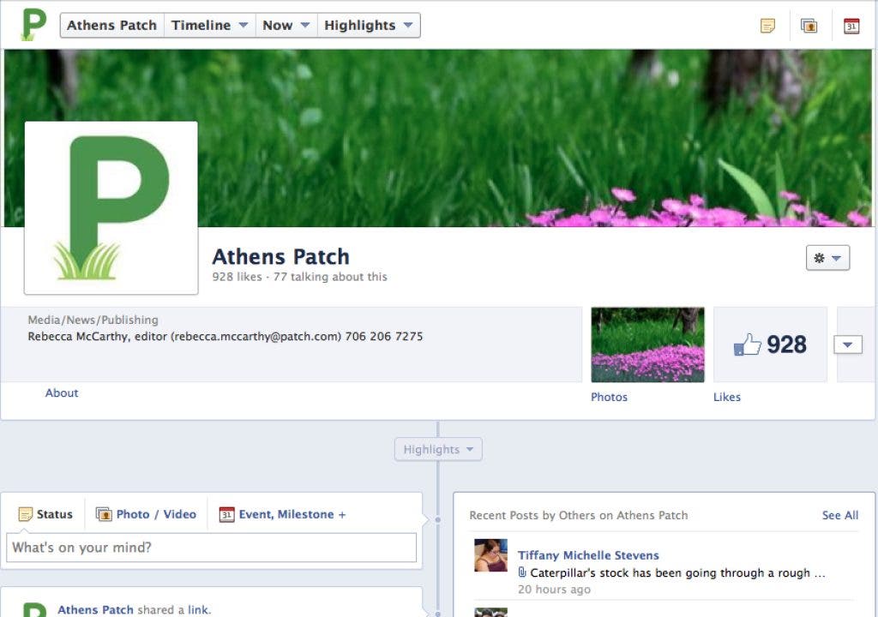Click Athens Patch name on shared link post
The width and height of the screenshot is (878, 617).
point(95,610)
